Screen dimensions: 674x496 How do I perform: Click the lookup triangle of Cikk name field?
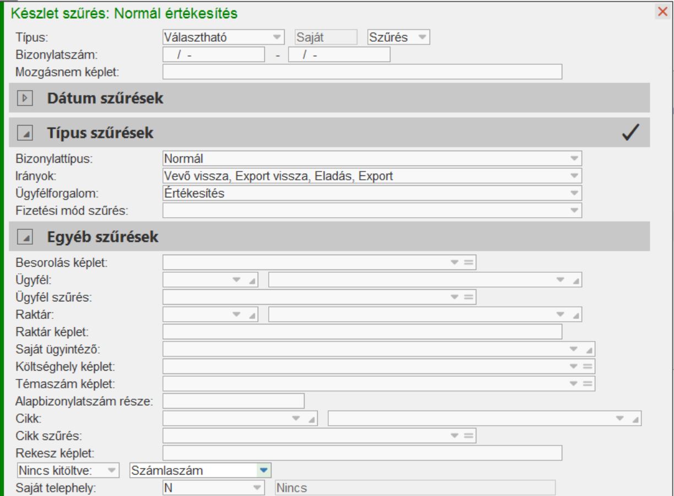(635, 418)
